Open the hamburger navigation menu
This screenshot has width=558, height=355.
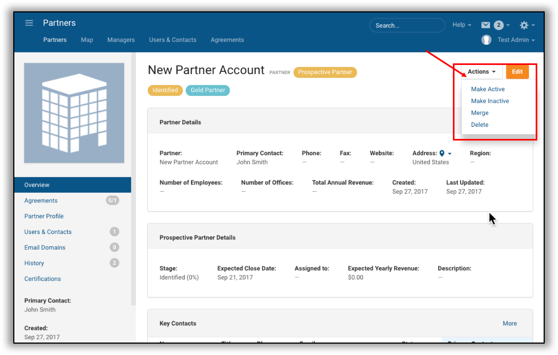coord(29,23)
